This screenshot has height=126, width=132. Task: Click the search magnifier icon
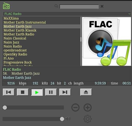point(56,6)
